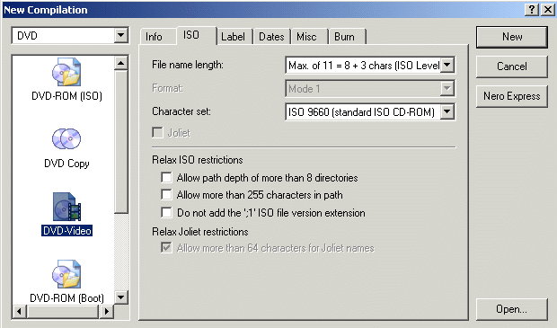Click the highlighted 'DVD-Video' label
This screenshot has height=328, width=557.
click(66, 231)
